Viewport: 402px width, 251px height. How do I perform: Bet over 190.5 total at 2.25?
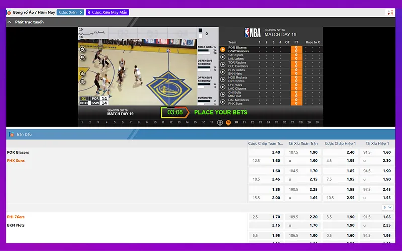click(304, 190)
